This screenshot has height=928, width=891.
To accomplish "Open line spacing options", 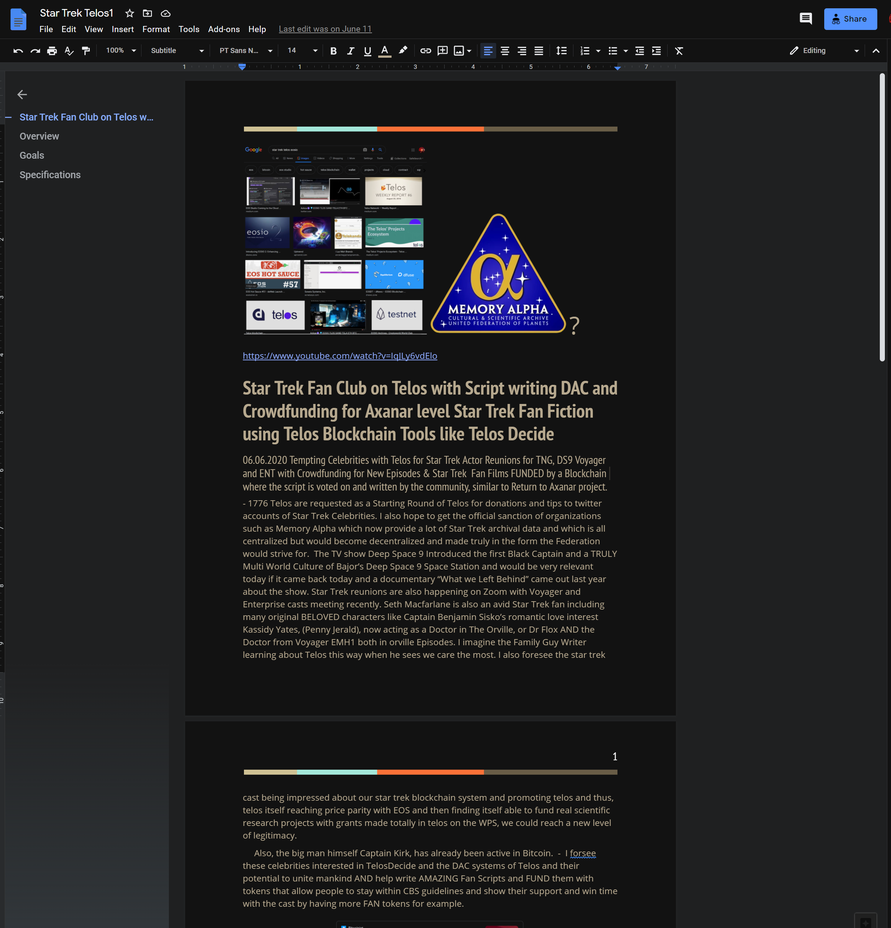I will point(561,50).
